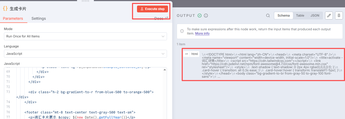Click inside the JavaScript code editor
Viewport: 345px width, 119px height.
click(85, 93)
